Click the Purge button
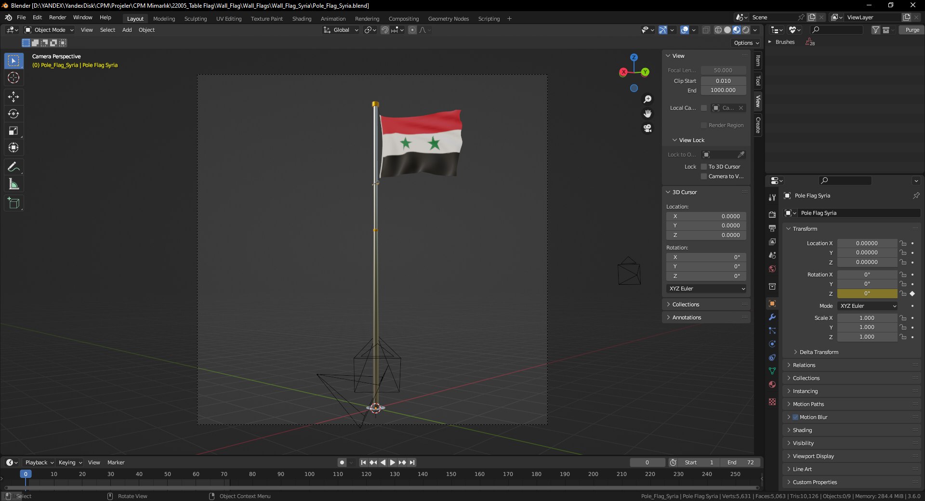The height and width of the screenshot is (501, 925). tap(912, 30)
